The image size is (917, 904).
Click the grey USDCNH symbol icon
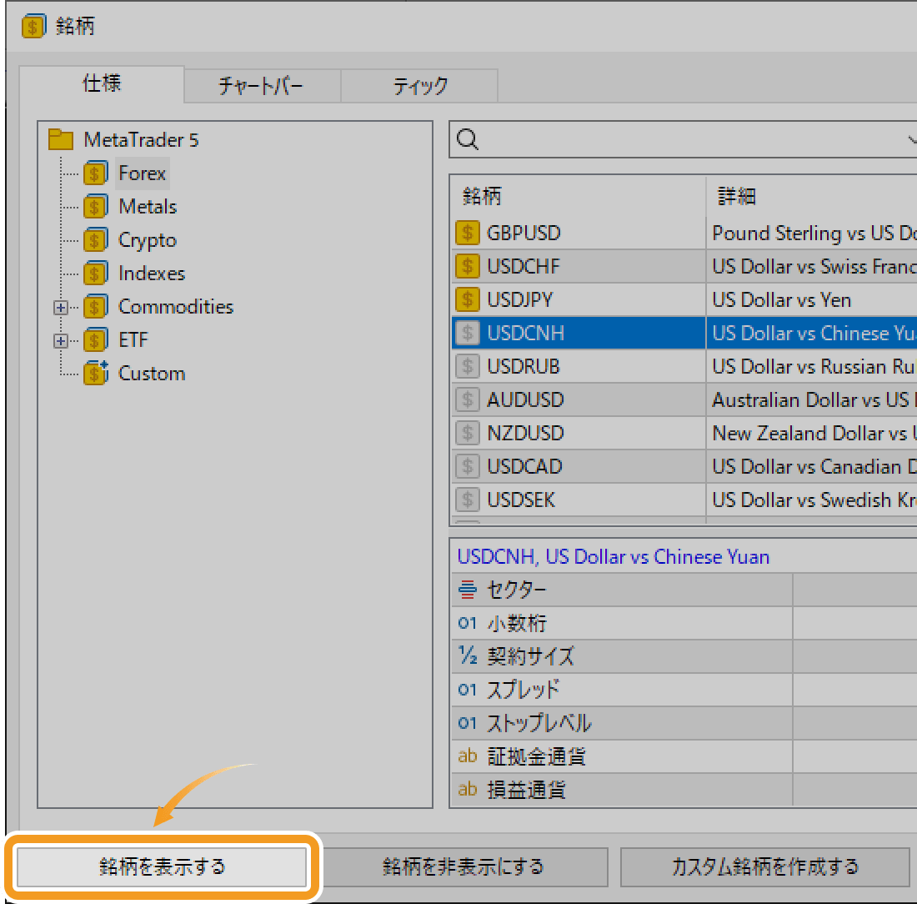click(x=468, y=333)
